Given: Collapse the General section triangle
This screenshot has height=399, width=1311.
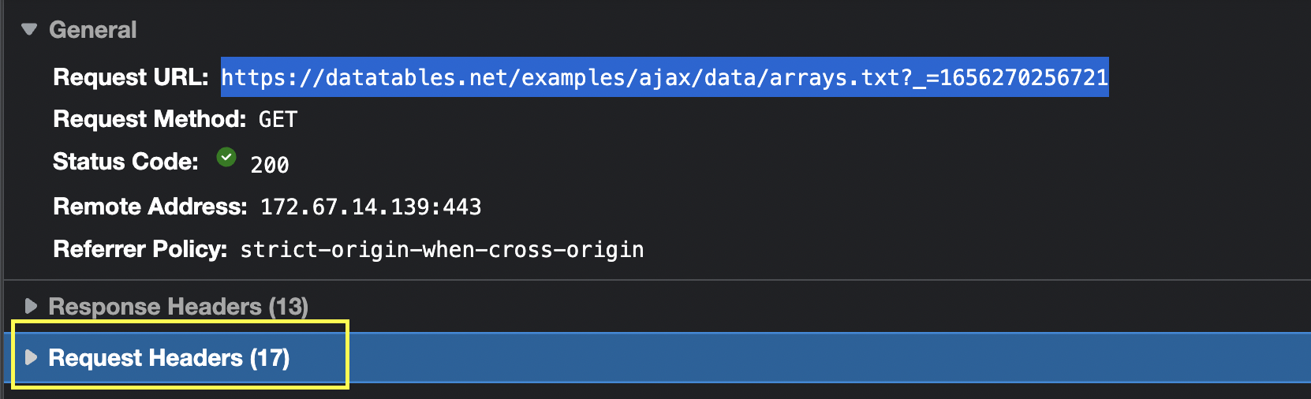Looking at the screenshot, I should tap(29, 30).
